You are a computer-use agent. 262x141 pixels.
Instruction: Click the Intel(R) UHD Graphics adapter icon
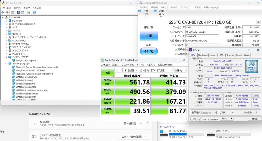(x=14, y=60)
